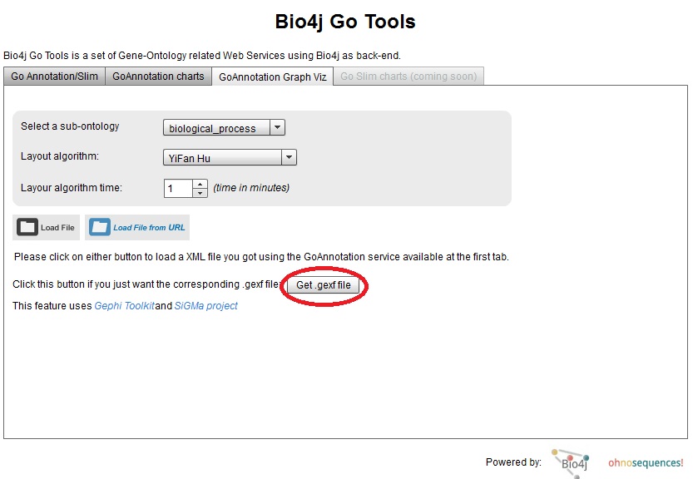693x479 pixels.
Task: Click the Go Slim charts (coming soon) tab
Action: point(408,76)
